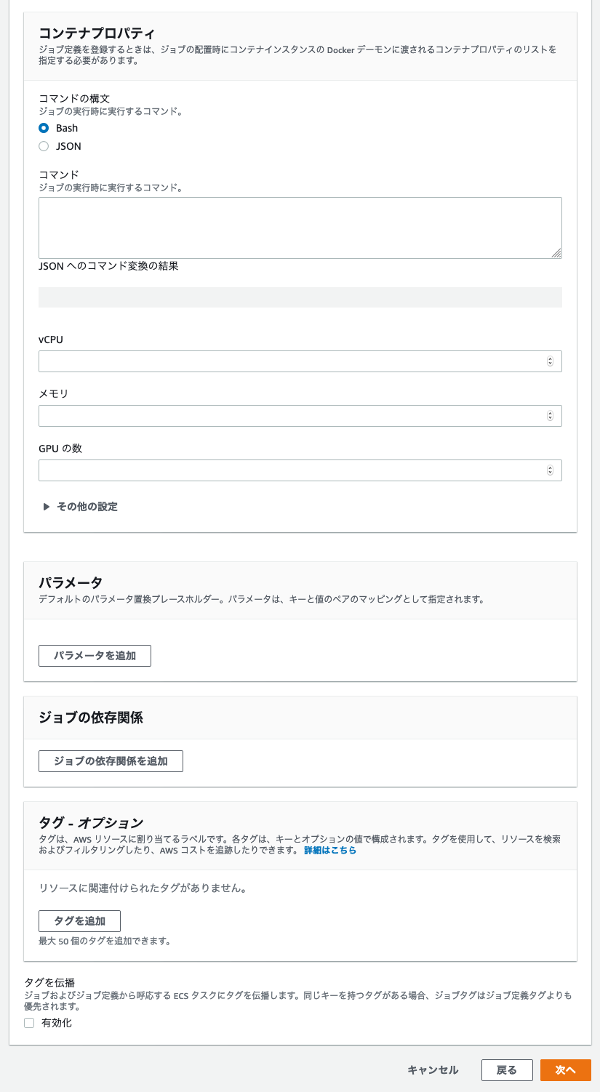600x1092 pixels.
Task: Click リソースに関連付けられたタグがありません text
Action: pos(143,888)
